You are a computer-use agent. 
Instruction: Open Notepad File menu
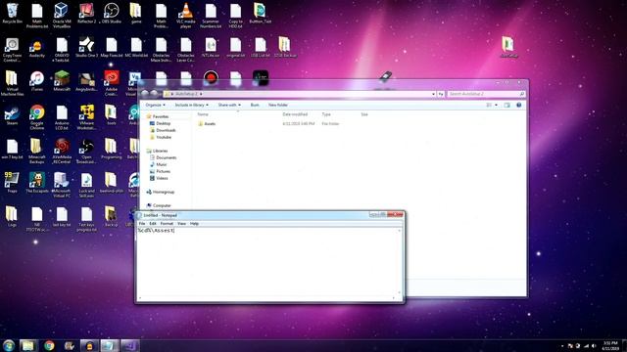pos(142,224)
